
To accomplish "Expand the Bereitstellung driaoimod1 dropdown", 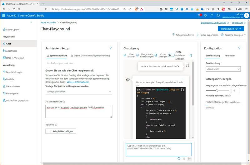I will coord(223,69).
